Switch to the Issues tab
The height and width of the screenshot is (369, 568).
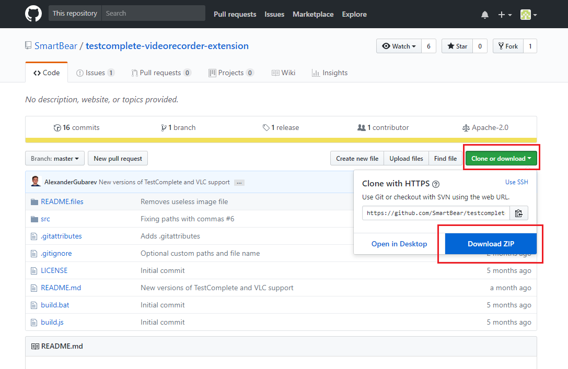coord(95,73)
